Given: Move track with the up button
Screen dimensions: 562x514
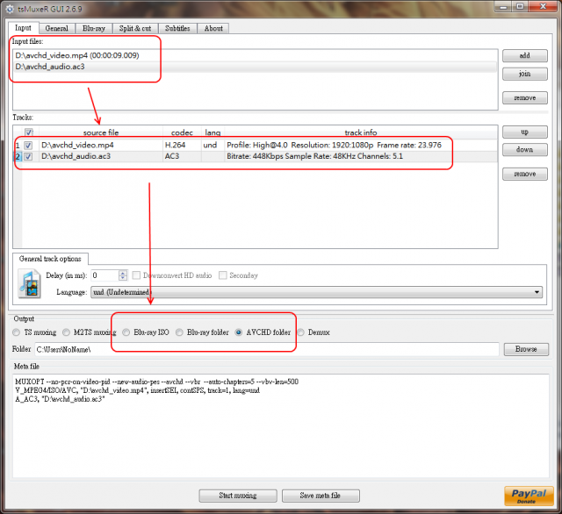Looking at the screenshot, I should [525, 132].
